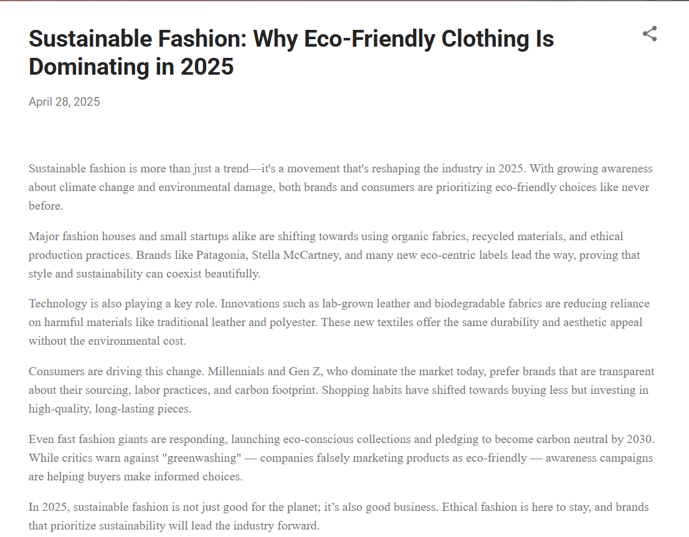Click "Consumers are driving this change"
This screenshot has width=689, height=537.
(115, 371)
